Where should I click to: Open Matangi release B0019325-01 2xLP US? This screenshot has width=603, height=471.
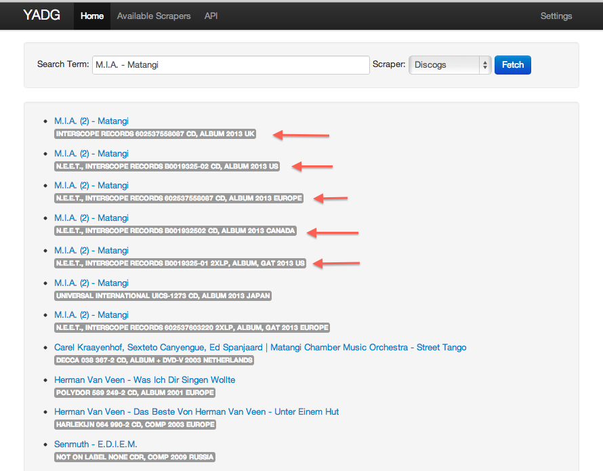[91, 251]
